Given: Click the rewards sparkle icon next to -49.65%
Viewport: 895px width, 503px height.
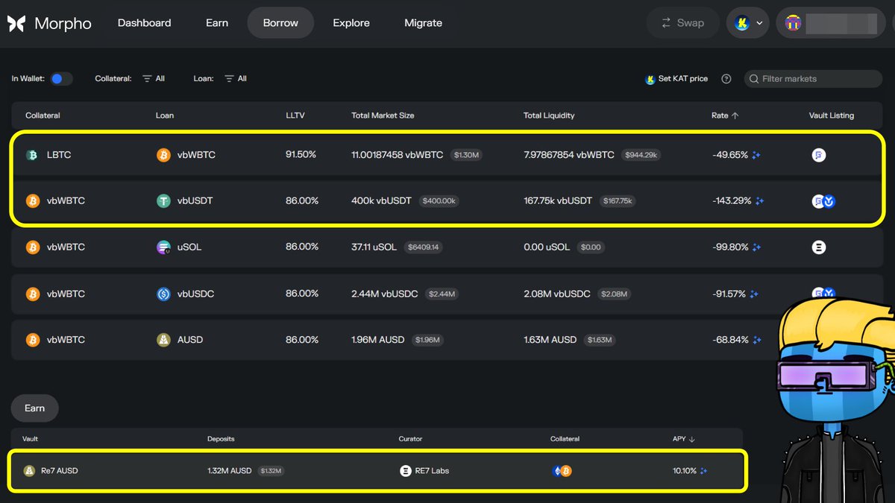Looking at the screenshot, I should pyautogui.click(x=756, y=155).
